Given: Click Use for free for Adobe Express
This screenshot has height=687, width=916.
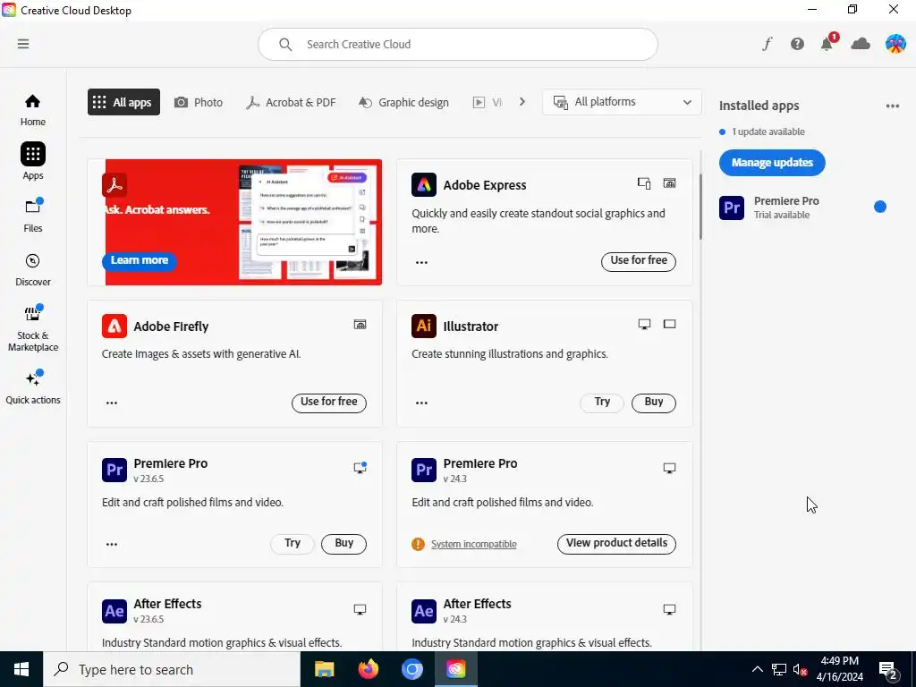Looking at the screenshot, I should click(639, 261).
